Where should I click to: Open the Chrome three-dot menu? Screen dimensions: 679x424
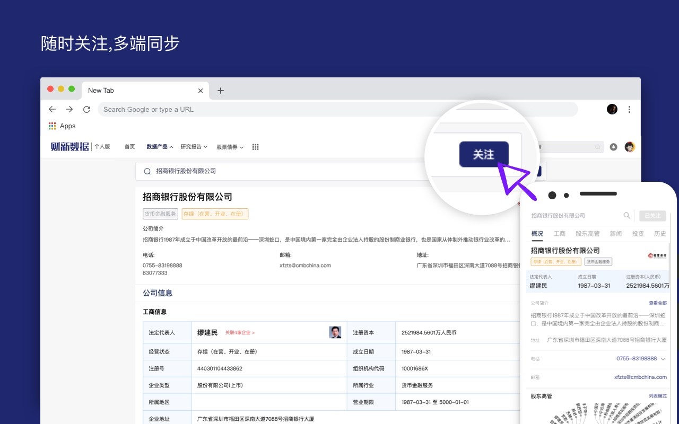click(629, 109)
